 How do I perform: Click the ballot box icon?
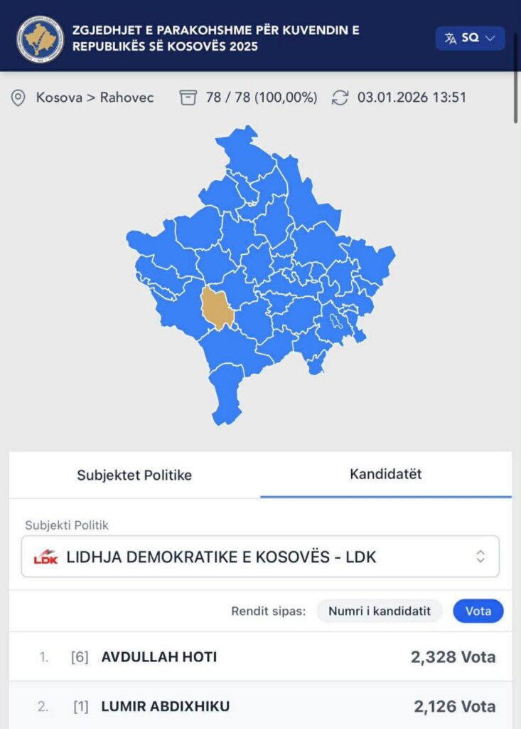point(188,98)
